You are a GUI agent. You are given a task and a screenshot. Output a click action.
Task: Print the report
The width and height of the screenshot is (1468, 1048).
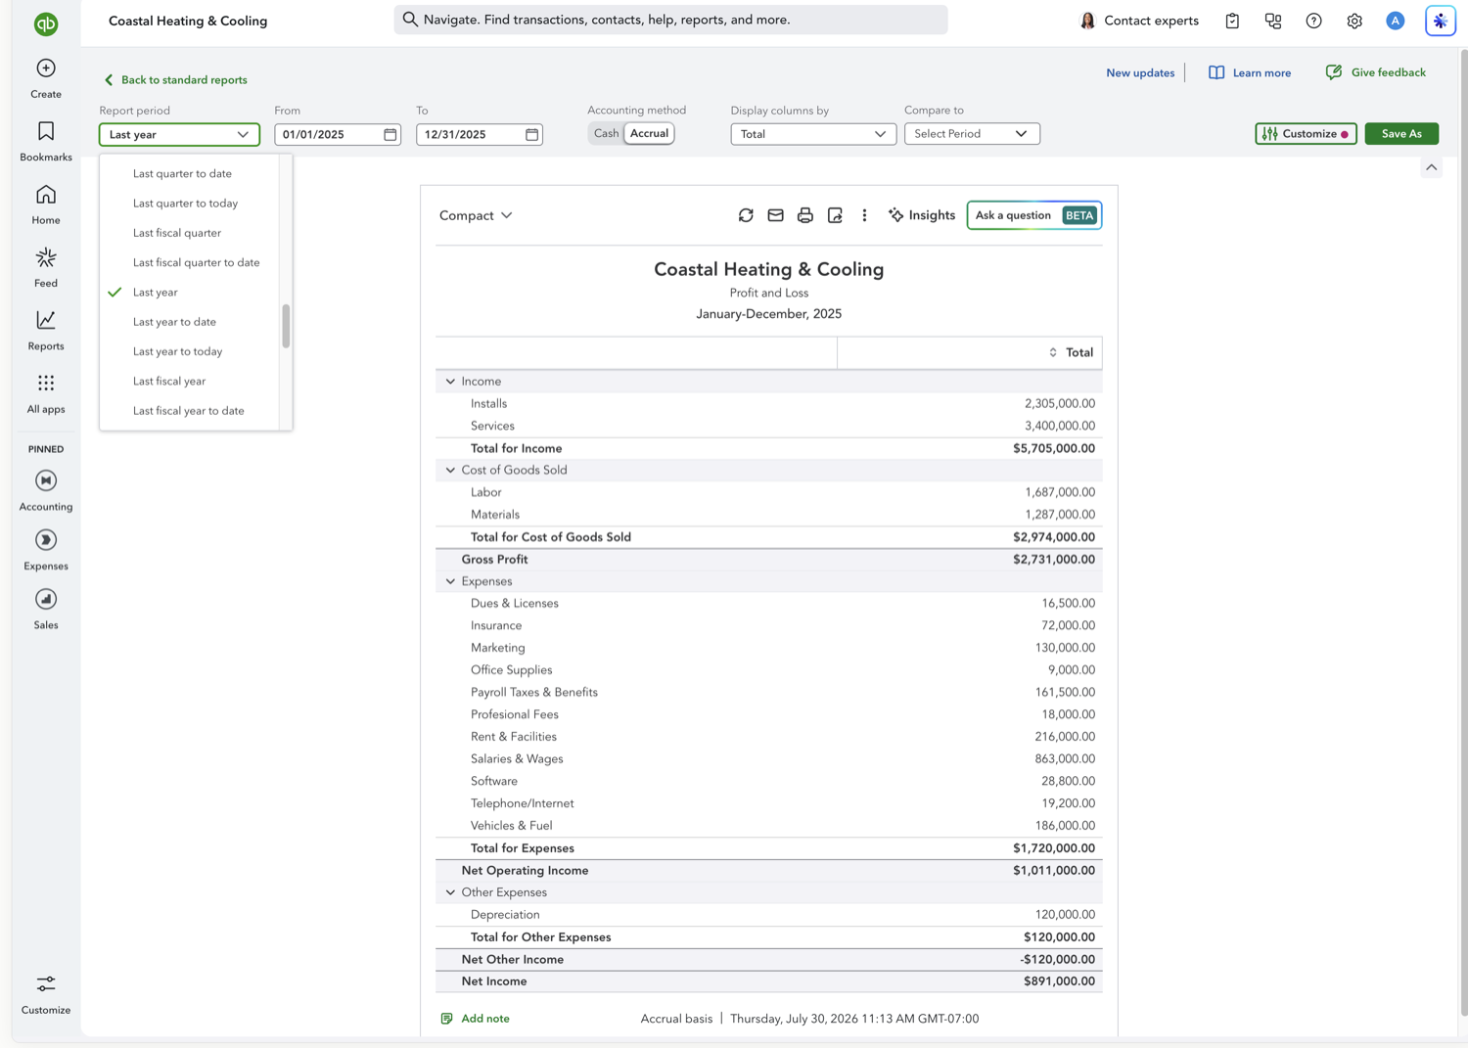click(804, 215)
